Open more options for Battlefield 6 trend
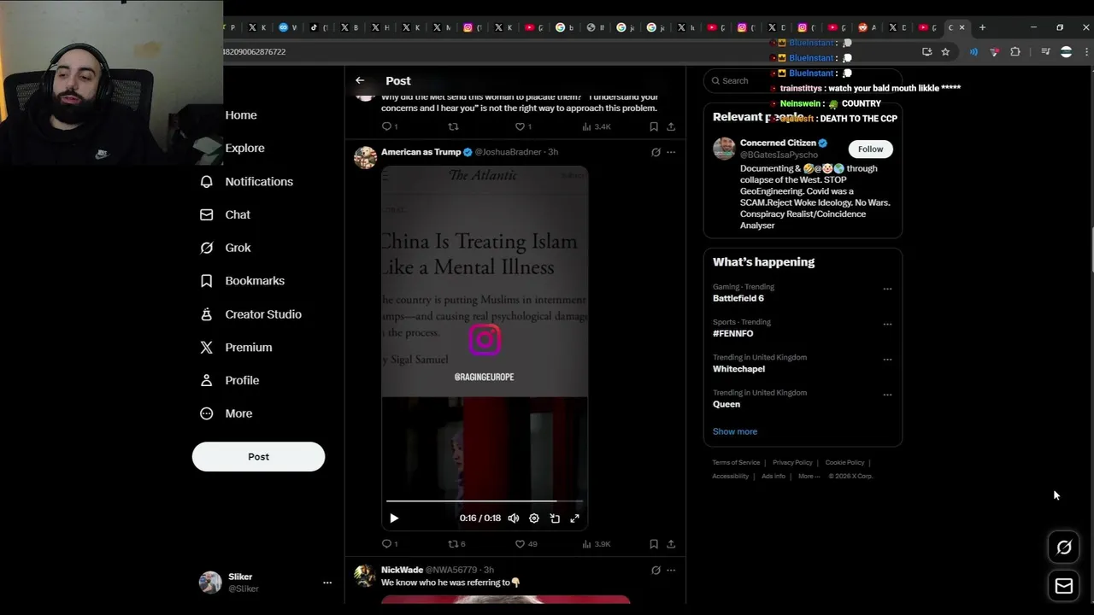 [887, 289]
